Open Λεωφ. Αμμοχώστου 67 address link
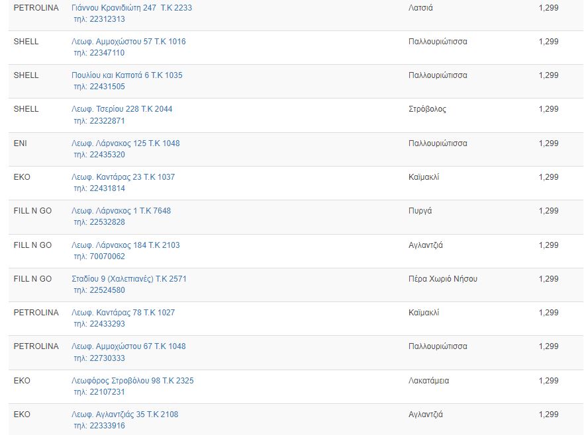Screen dimensions: 584x435 click(128, 346)
